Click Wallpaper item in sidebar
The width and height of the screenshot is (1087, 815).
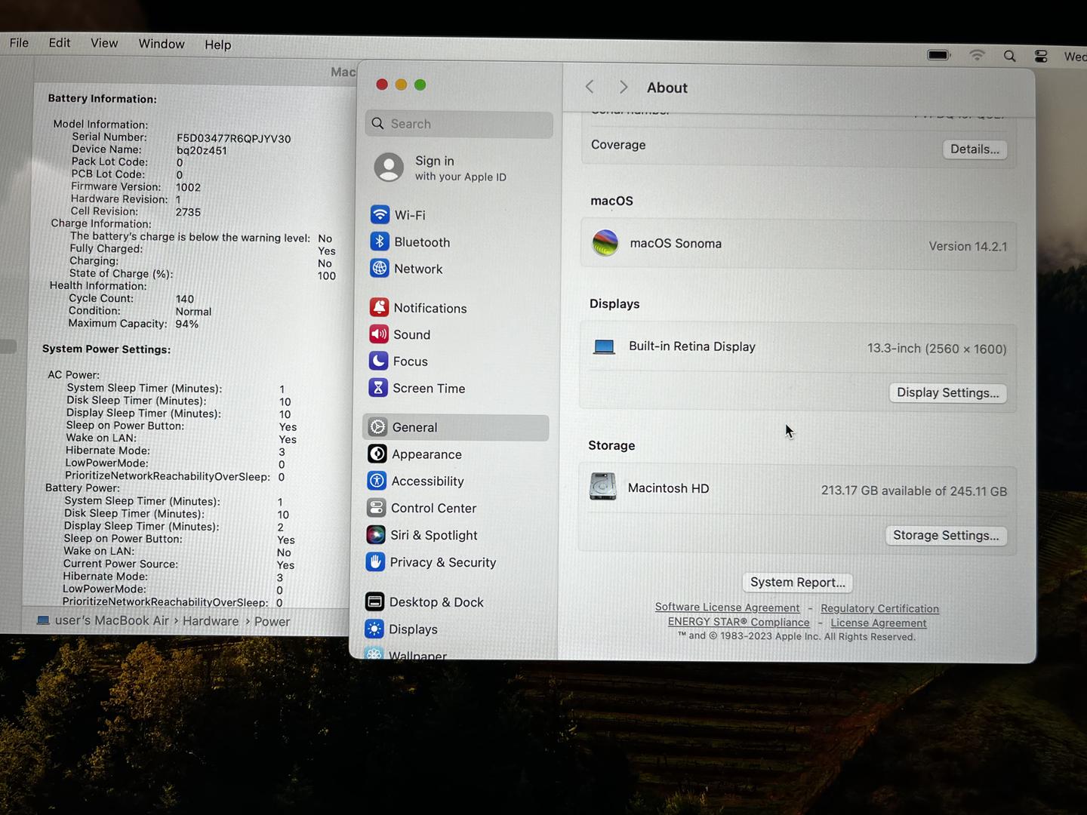pyautogui.click(x=417, y=655)
